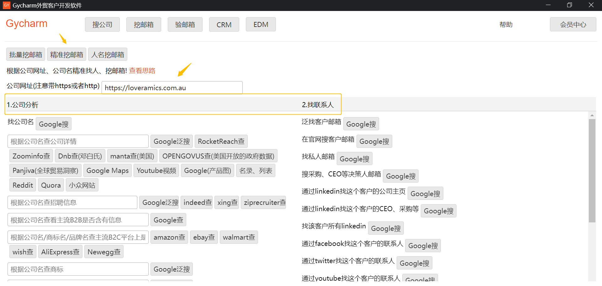This screenshot has height=286, width=602.
Task: Click Google搜 next to 找私人邮箱
Action: [x=355, y=159]
